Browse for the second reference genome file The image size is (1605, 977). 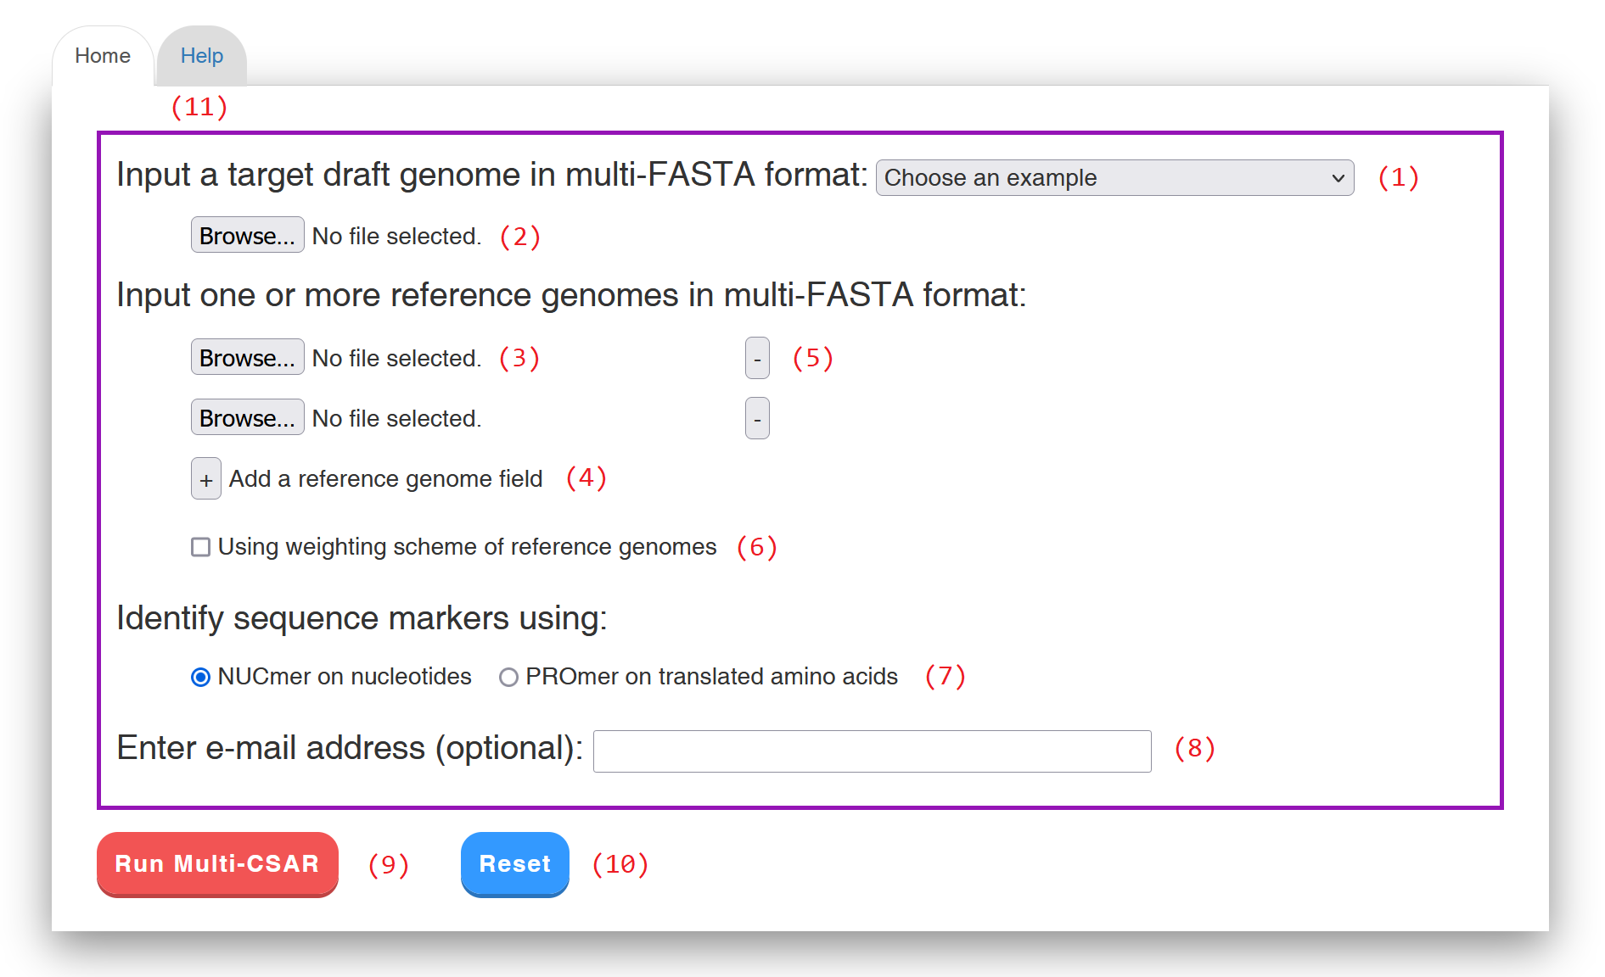(247, 418)
